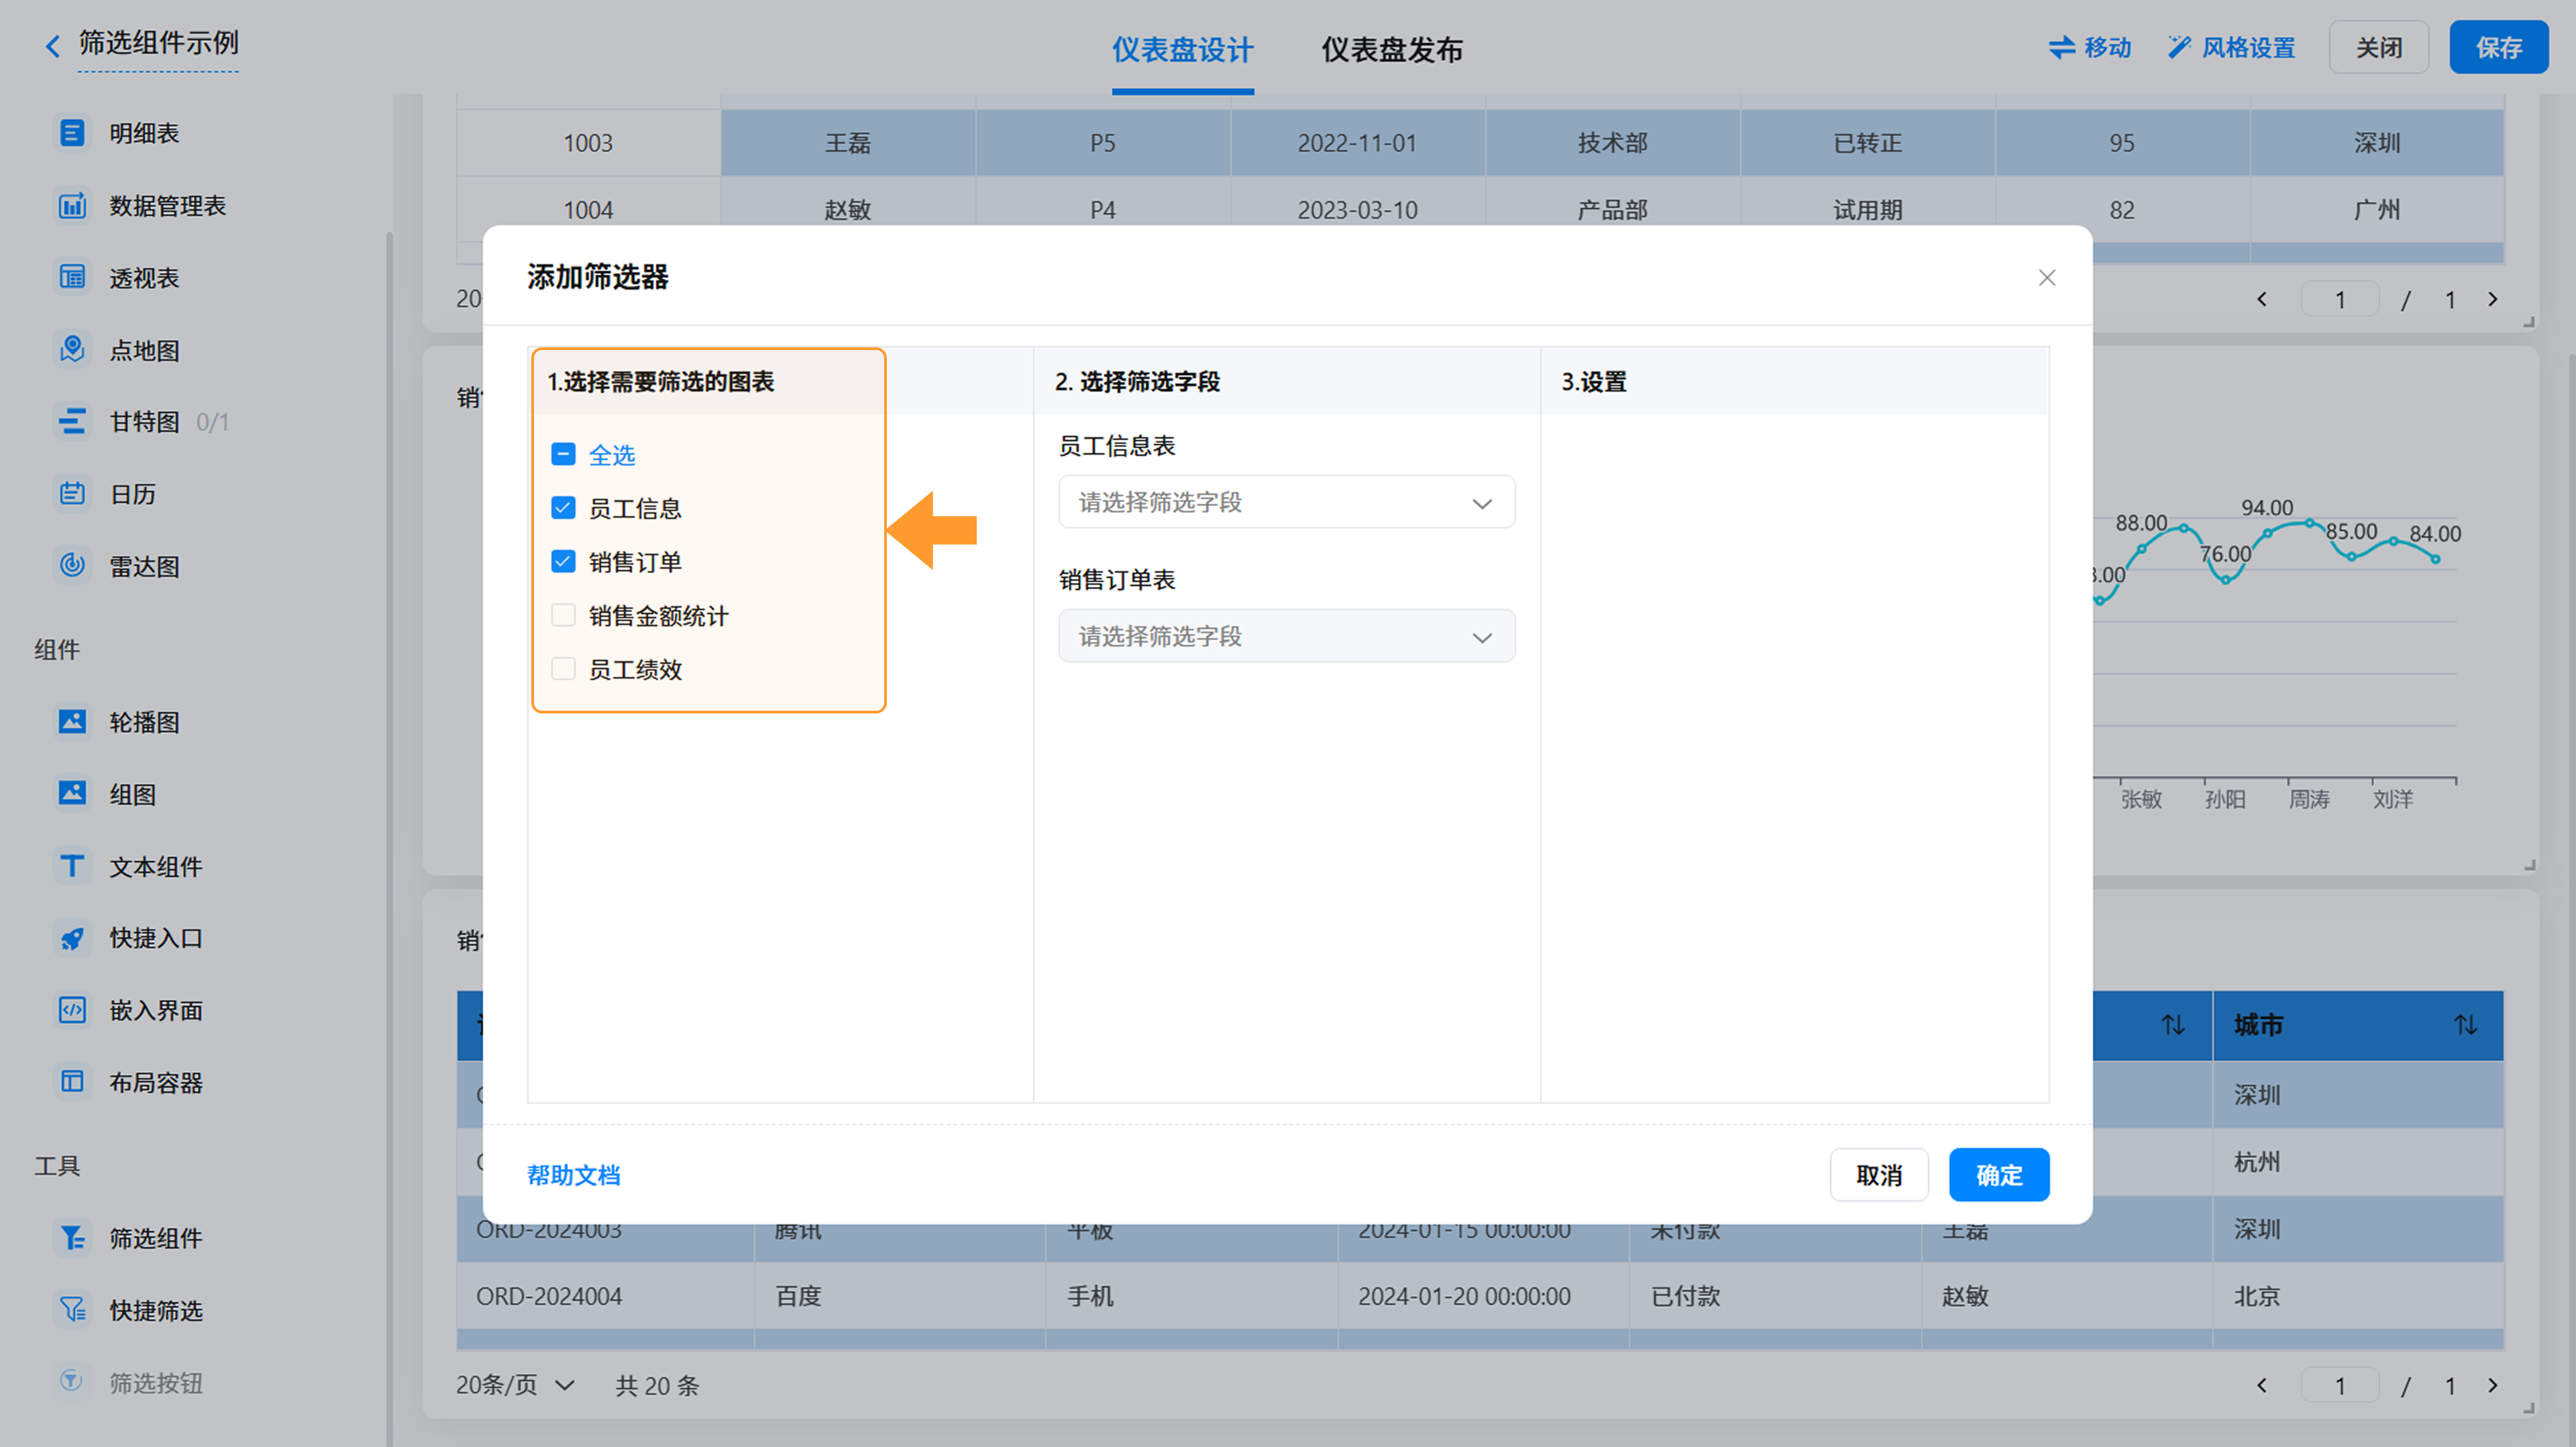Screen dimensions: 2576x1447
Task: Open 销售订单表 filter field dropdown
Action: pos(1286,636)
